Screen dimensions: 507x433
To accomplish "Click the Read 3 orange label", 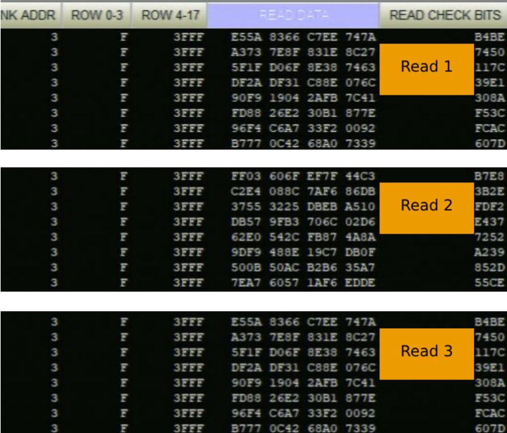I will point(426,352).
